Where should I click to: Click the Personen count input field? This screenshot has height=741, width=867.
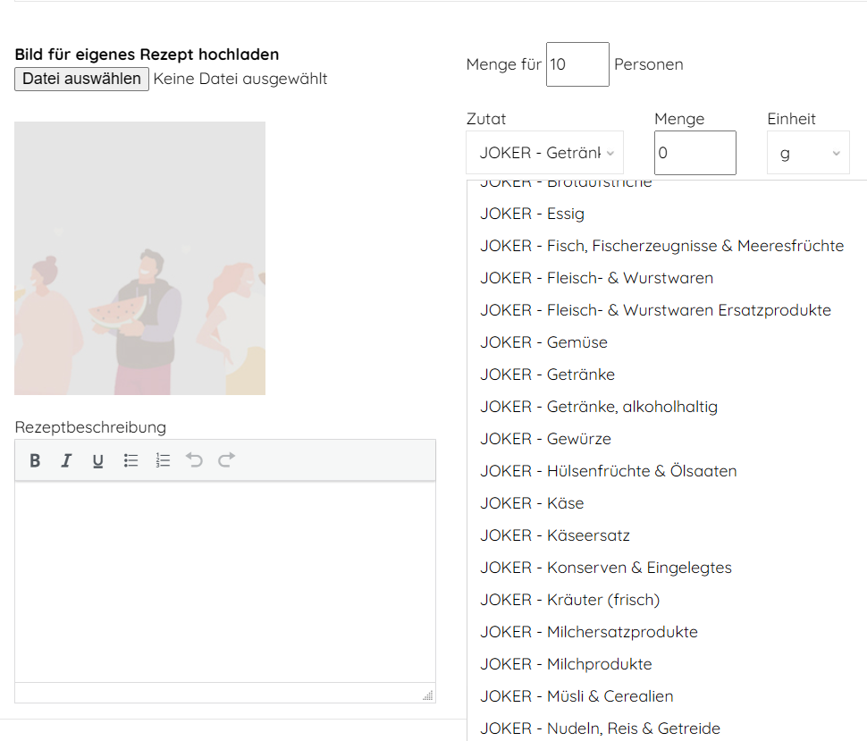[577, 64]
